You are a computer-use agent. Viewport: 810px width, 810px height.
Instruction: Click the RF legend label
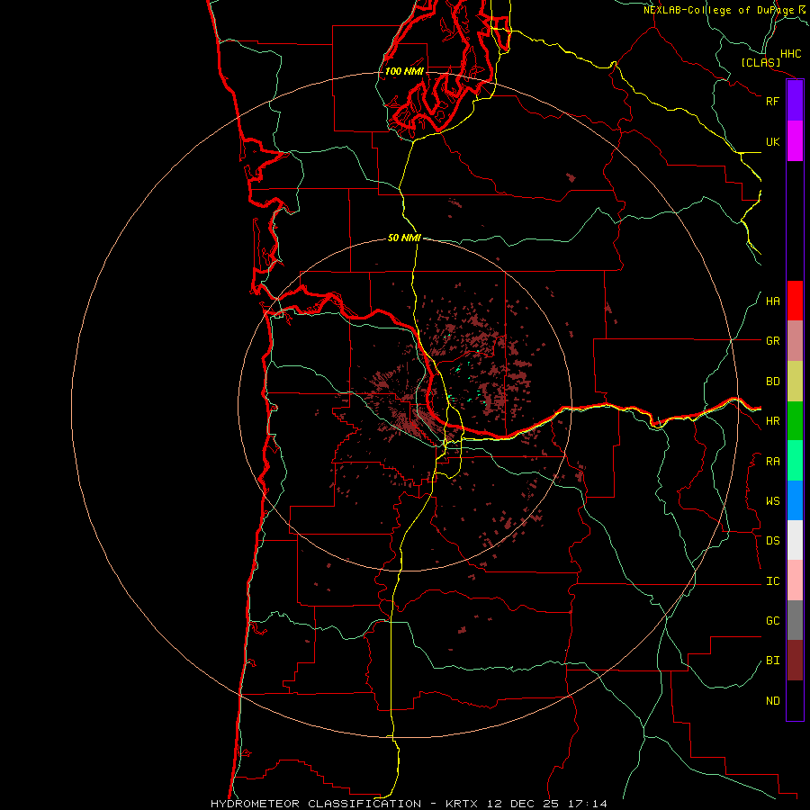772,101
